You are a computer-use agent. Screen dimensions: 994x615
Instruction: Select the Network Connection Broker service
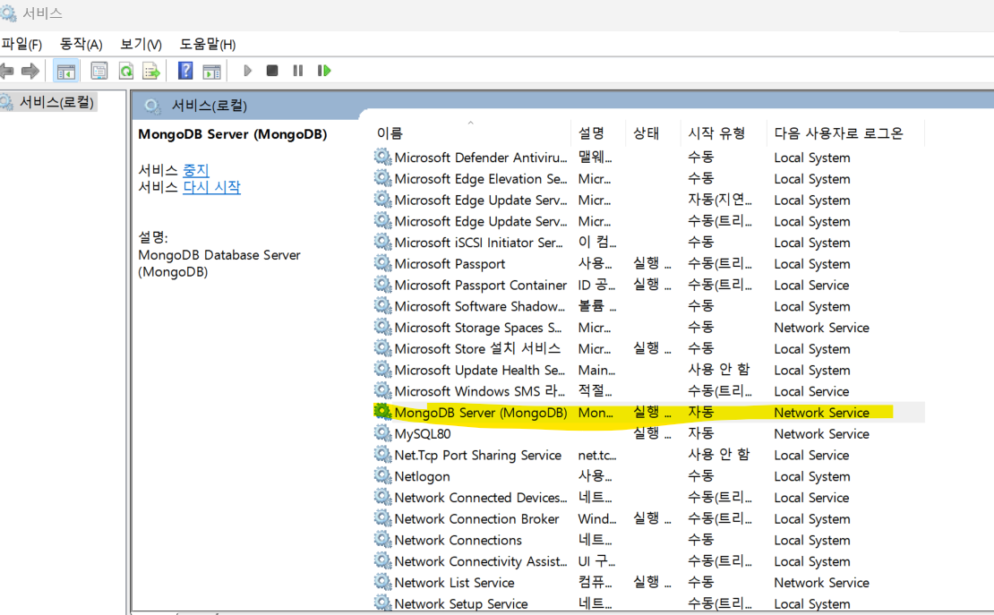476,518
